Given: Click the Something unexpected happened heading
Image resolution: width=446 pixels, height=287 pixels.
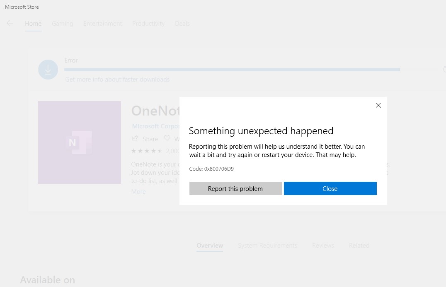Looking at the screenshot, I should pyautogui.click(x=261, y=131).
